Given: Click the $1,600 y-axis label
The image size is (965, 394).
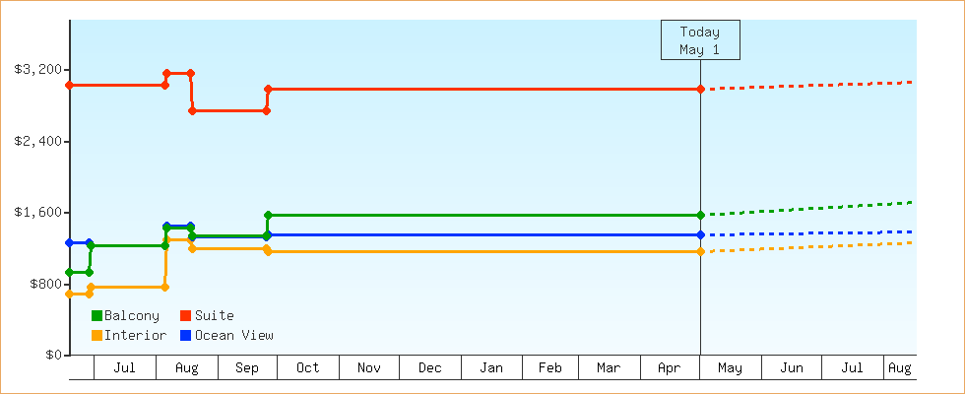Looking at the screenshot, I should pyautogui.click(x=38, y=213).
